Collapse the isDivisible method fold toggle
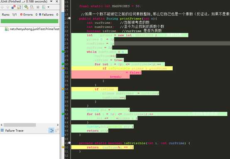 [x=69, y=143]
